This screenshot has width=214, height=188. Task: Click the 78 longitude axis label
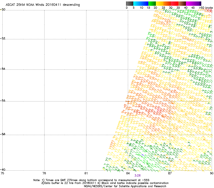(44, 173)
